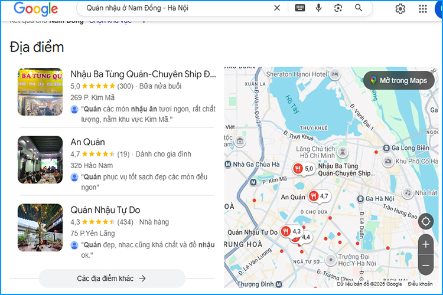
Task: Click Nhà Ga Chùa Hà metro icon
Action: tap(228, 164)
